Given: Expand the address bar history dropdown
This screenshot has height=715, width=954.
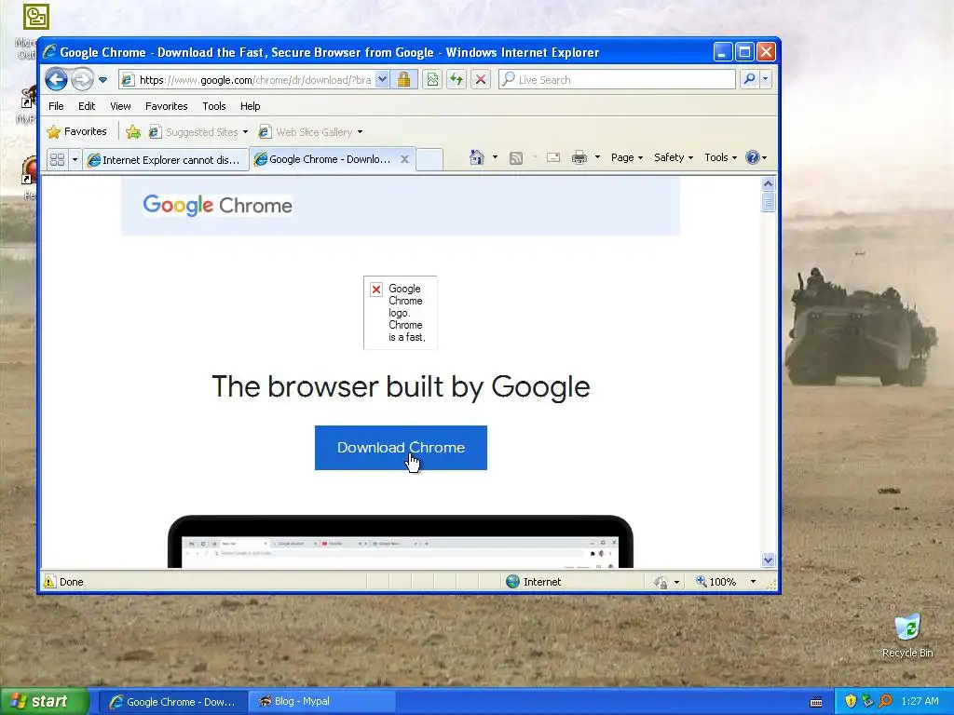Looking at the screenshot, I should [x=382, y=80].
